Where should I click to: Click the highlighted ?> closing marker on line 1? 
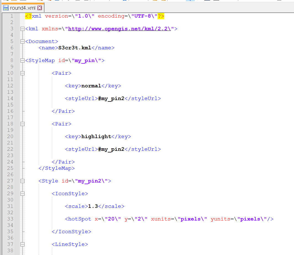[x=161, y=16]
